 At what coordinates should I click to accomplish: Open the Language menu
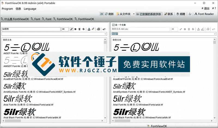tap(30, 9)
